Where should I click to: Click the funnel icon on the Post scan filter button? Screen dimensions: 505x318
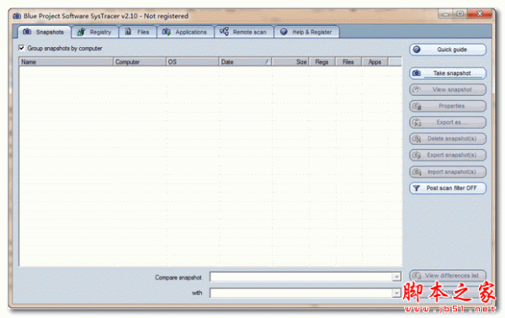pyautogui.click(x=417, y=188)
